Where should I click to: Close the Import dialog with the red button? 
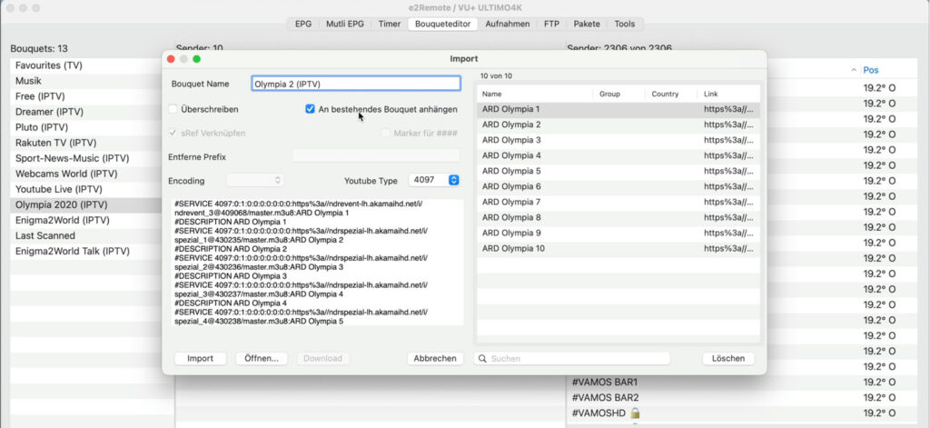[171, 59]
